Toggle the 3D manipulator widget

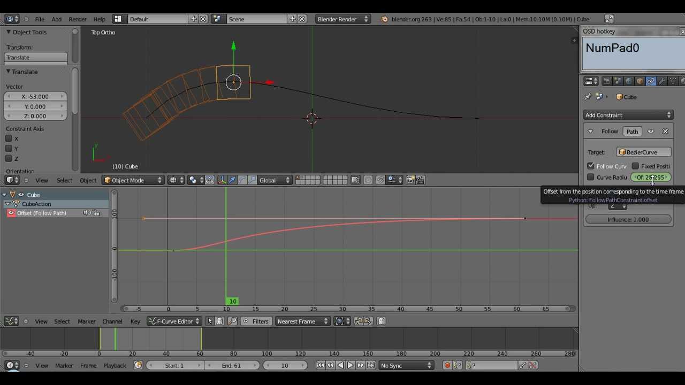click(222, 180)
